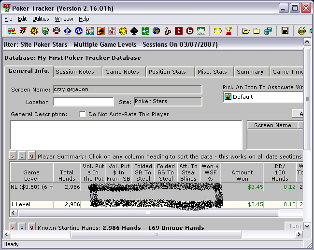Click the yellow poker chip icon
Screen dimensions: 314x250
tap(123, 31)
